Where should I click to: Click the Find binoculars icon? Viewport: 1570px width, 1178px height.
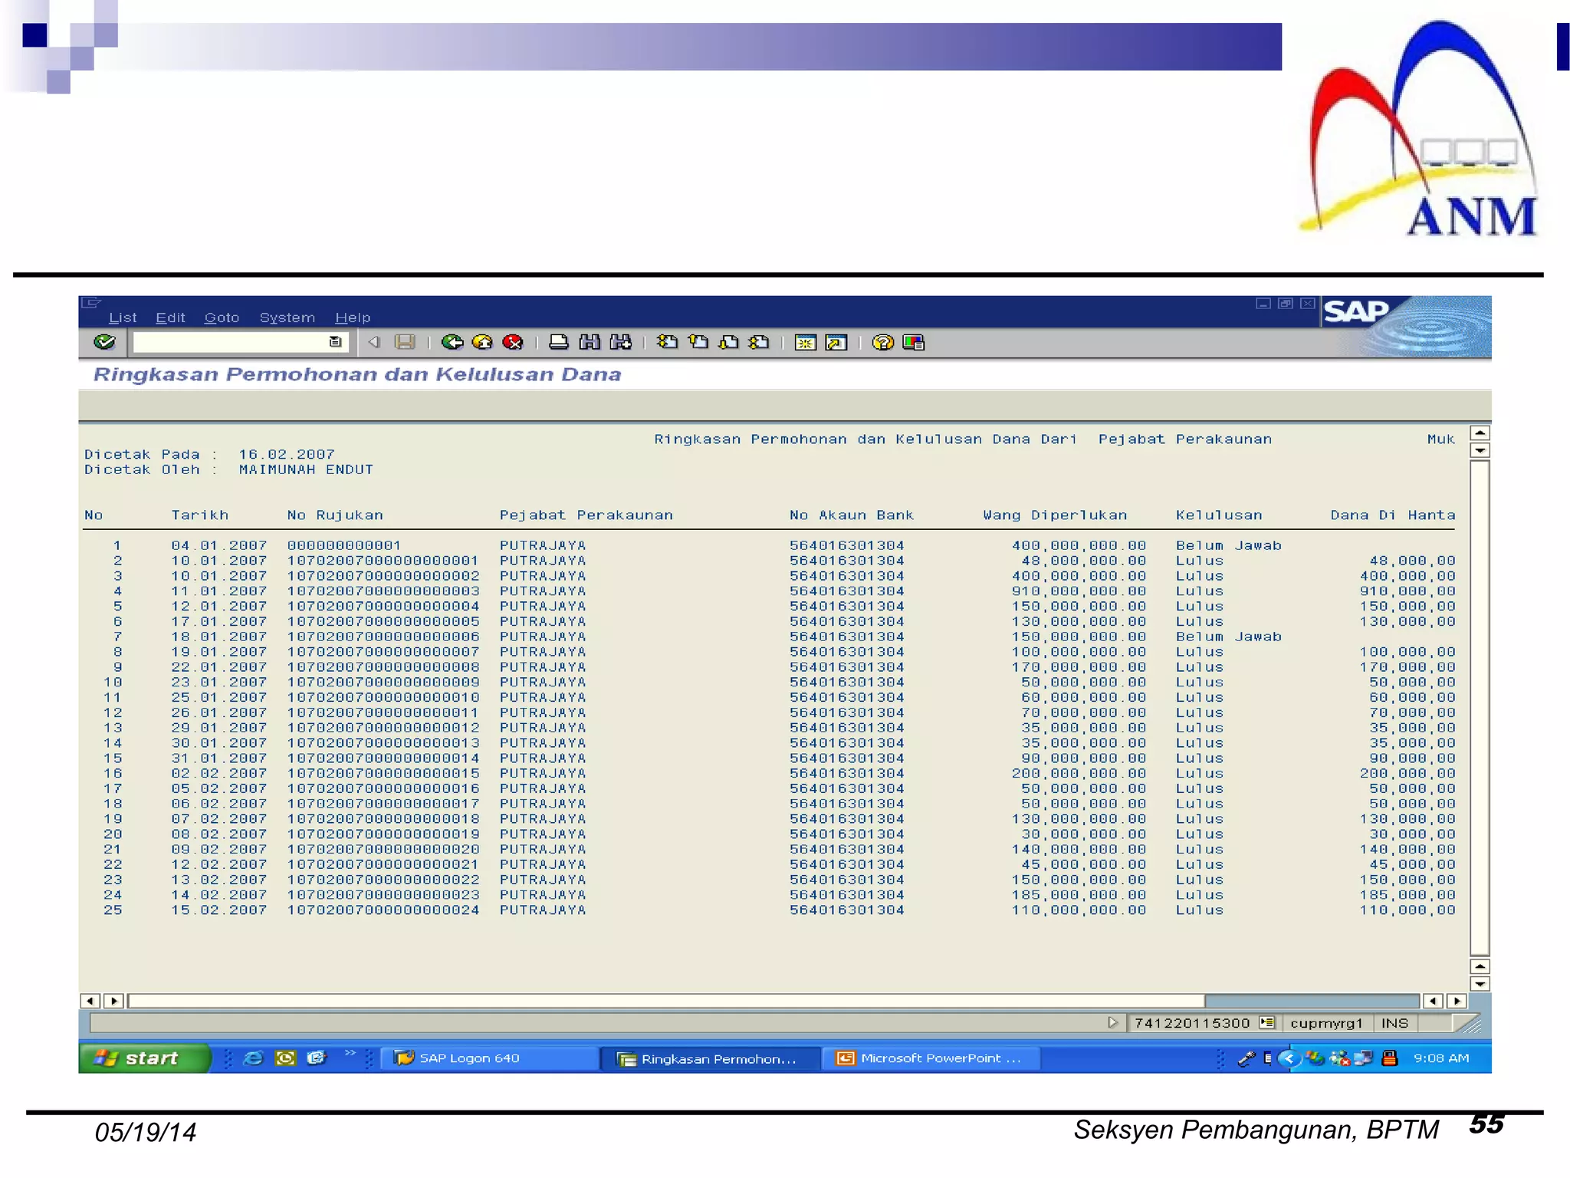click(590, 342)
